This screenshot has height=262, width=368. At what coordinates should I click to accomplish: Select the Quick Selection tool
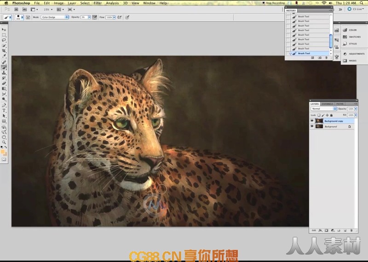[x=4, y=45]
